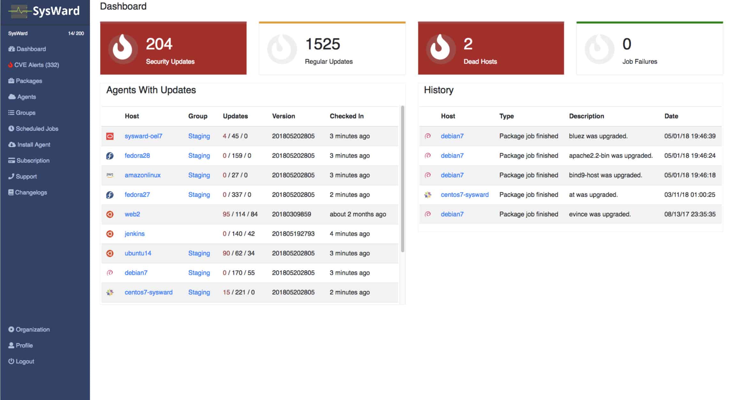
Task: Click the SysWard logo in the sidebar
Action: coord(44,11)
